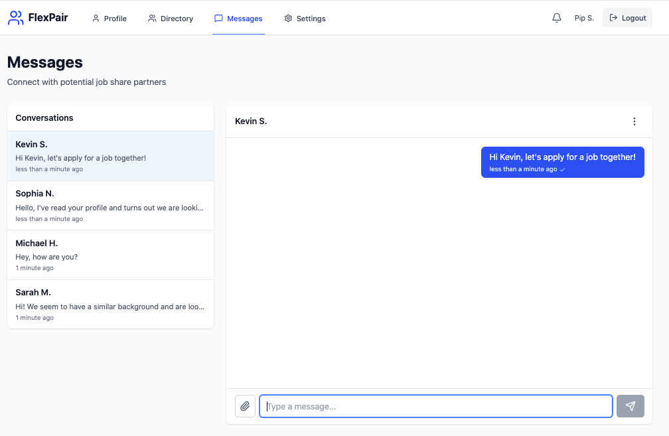This screenshot has width=669, height=436.
Task: Open Michael H.'s conversation
Action: [x=110, y=255]
